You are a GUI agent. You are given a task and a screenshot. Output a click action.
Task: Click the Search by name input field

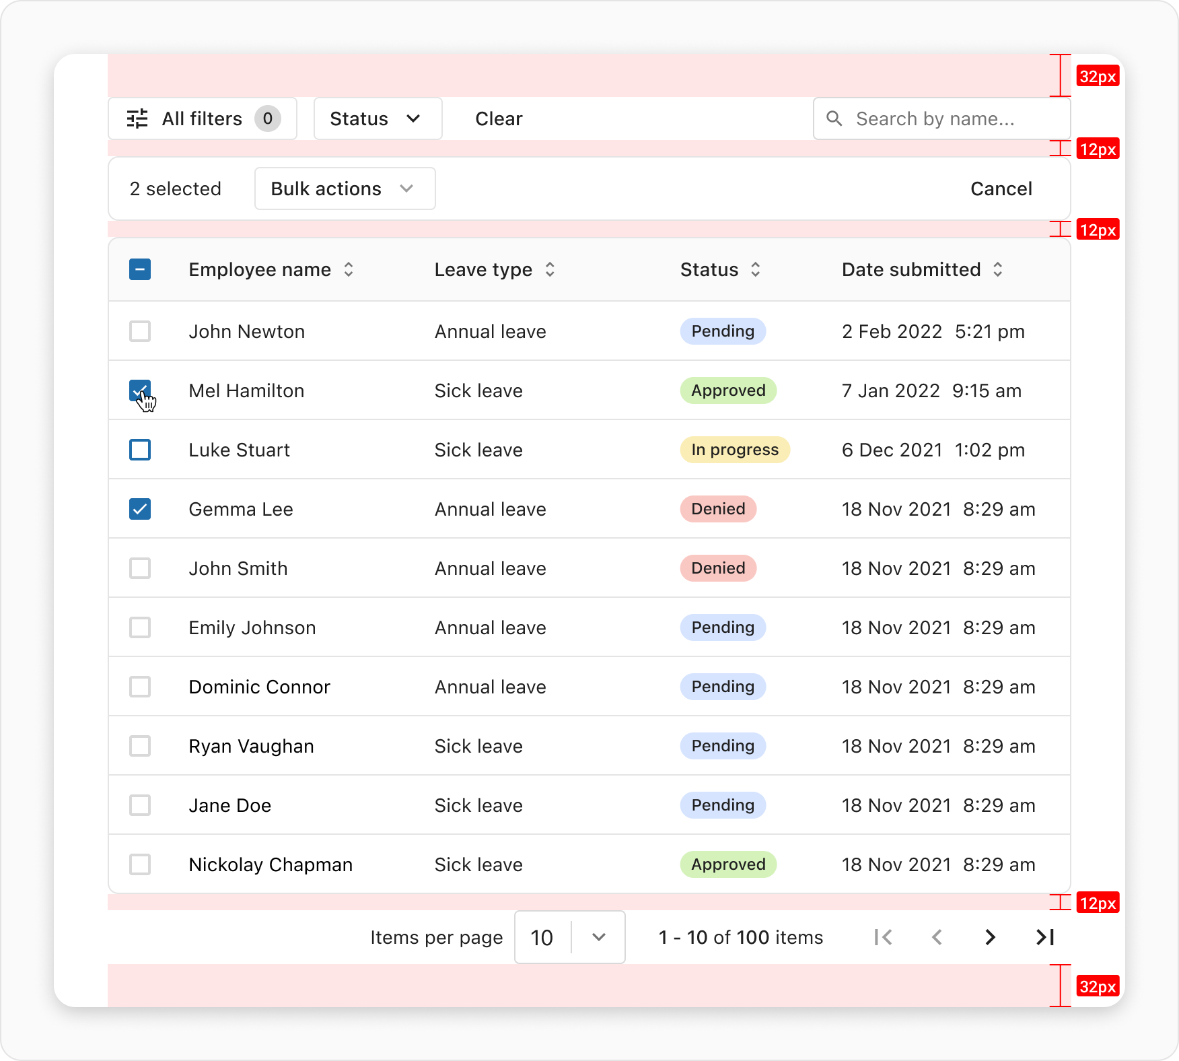(x=941, y=118)
